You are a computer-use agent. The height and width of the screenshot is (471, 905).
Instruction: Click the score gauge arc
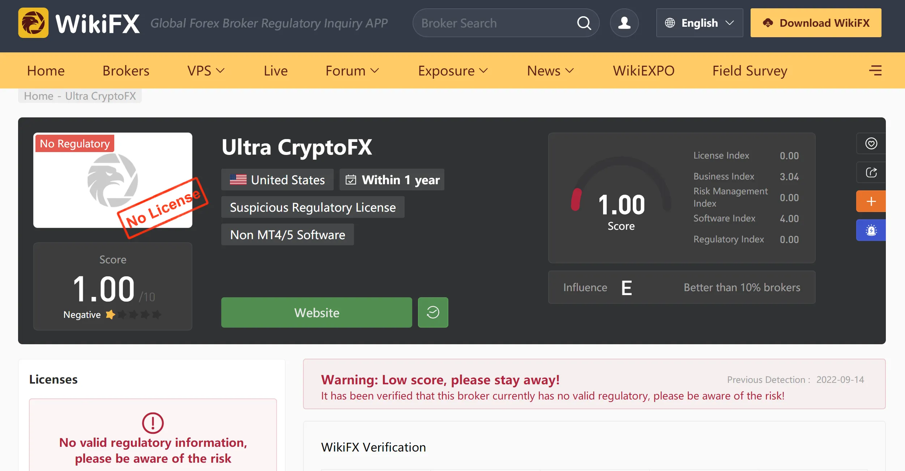[x=622, y=183]
